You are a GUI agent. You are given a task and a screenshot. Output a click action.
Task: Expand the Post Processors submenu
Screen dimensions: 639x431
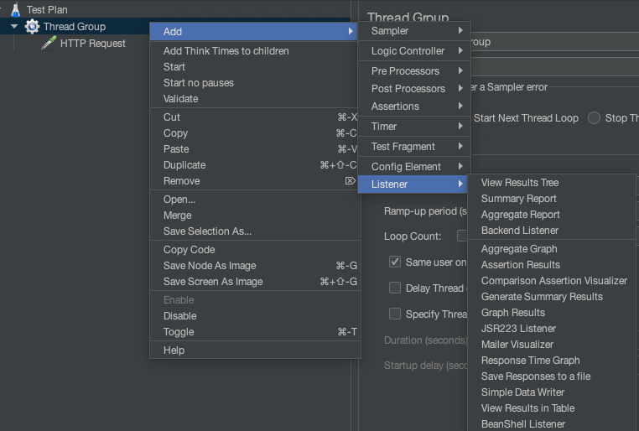(414, 88)
